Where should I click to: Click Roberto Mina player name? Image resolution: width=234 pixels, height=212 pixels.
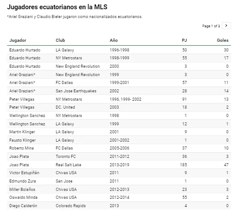click(x=22, y=148)
